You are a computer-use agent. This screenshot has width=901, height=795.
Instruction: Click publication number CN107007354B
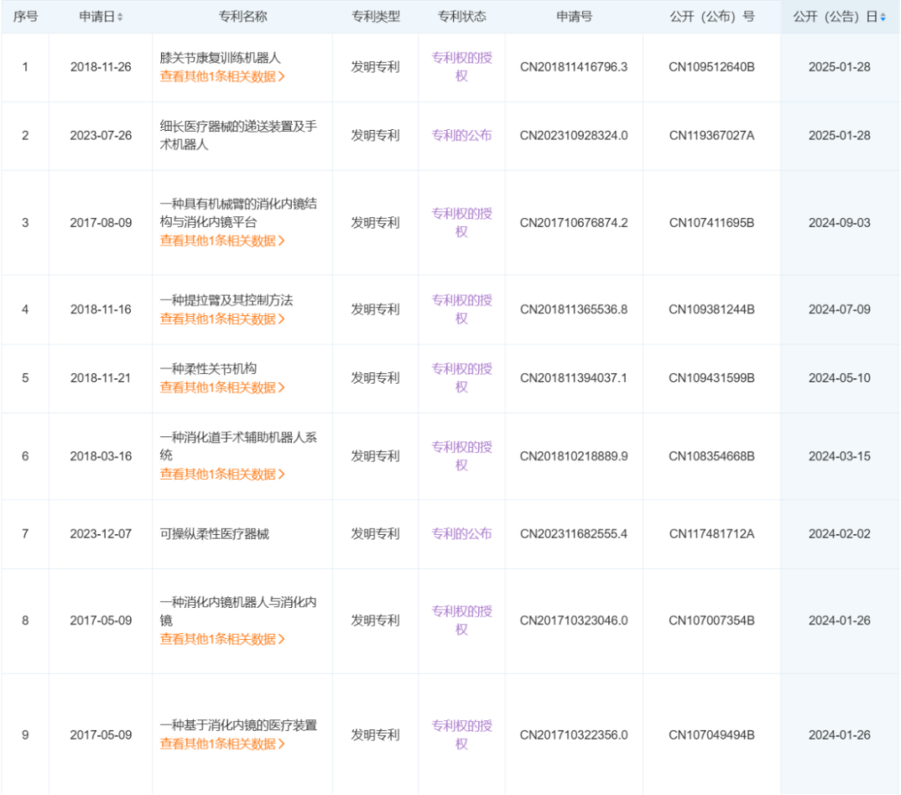pos(712,621)
